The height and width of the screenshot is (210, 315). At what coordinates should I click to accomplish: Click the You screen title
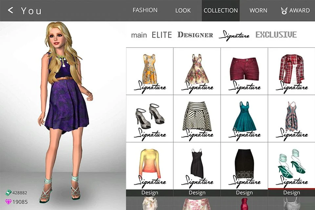pos(31,10)
